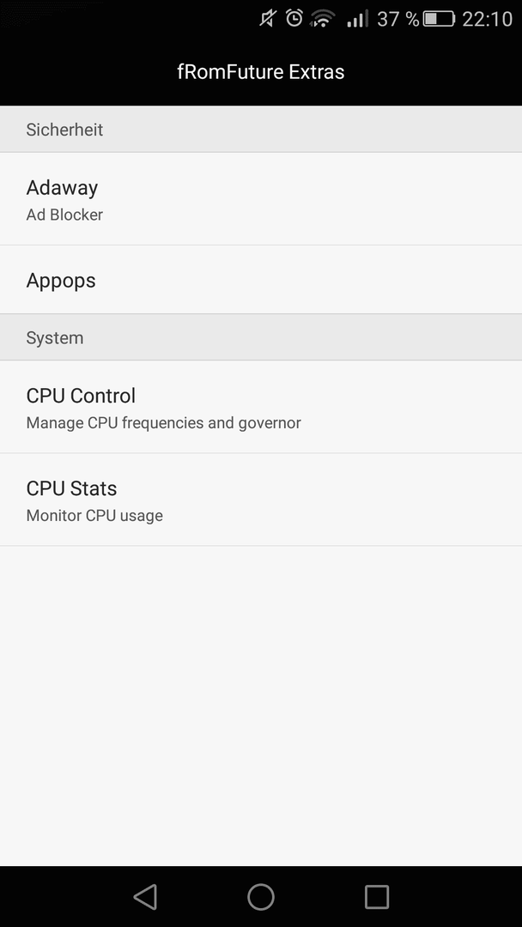Tap the alarm clock status icon

pos(294,18)
